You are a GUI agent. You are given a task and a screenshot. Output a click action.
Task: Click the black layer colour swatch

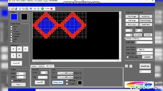(80, 83)
